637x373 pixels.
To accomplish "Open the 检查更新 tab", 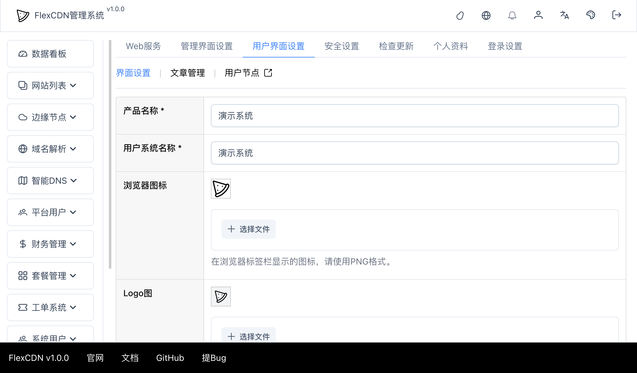I will (396, 46).
